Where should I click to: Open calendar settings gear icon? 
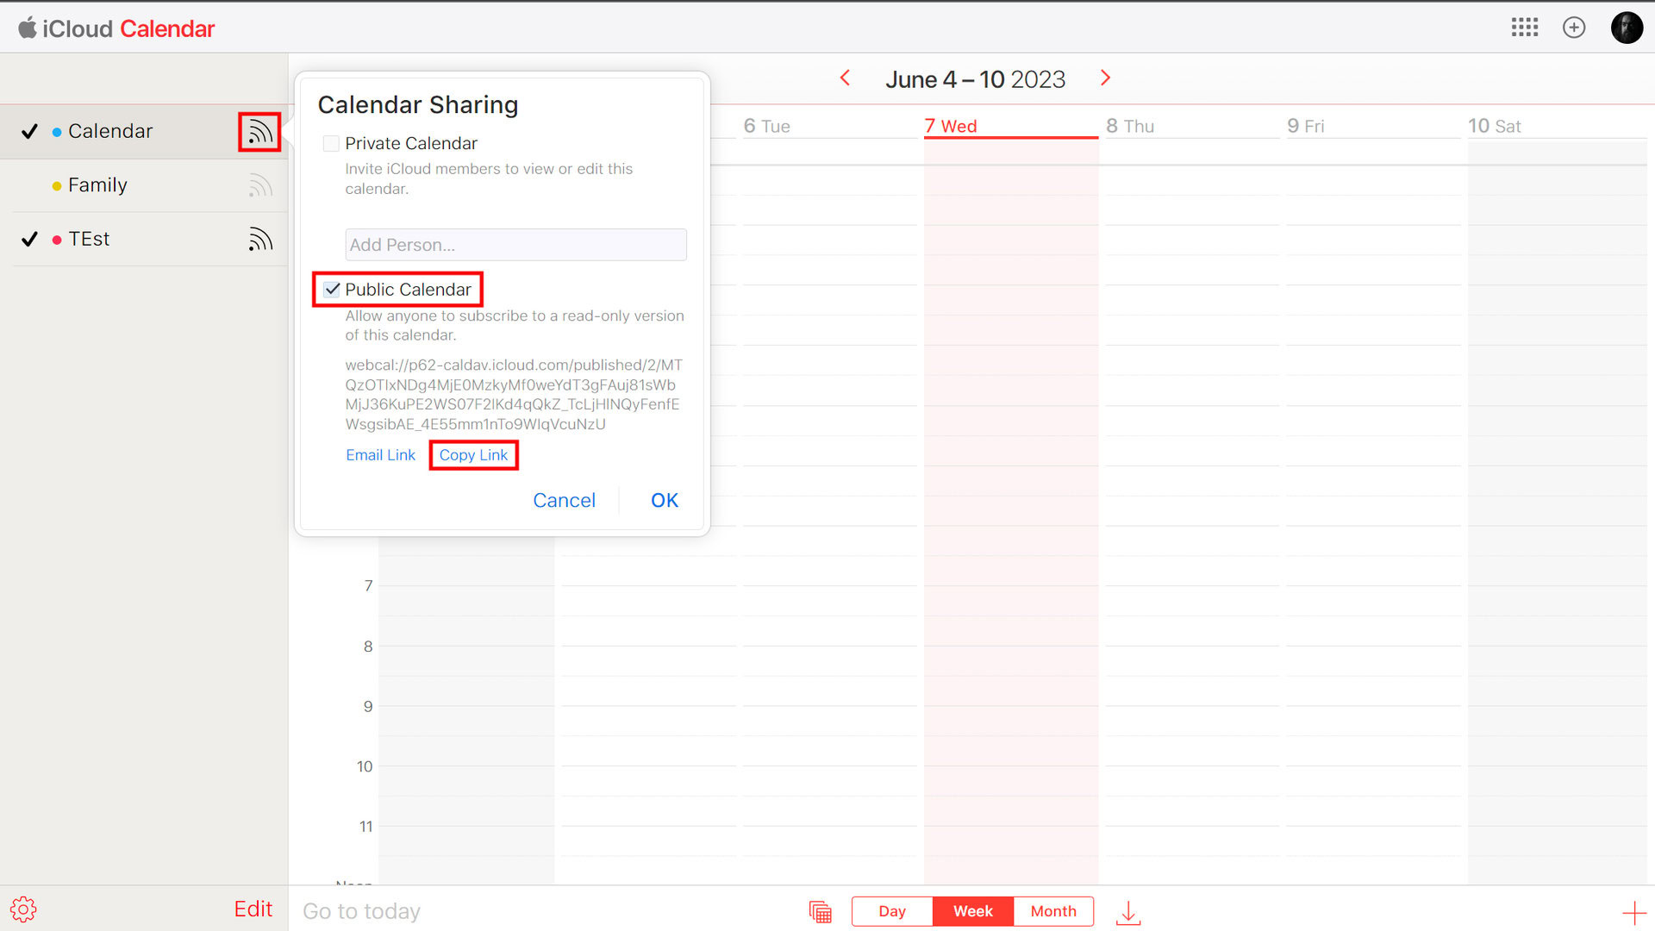pyautogui.click(x=23, y=909)
